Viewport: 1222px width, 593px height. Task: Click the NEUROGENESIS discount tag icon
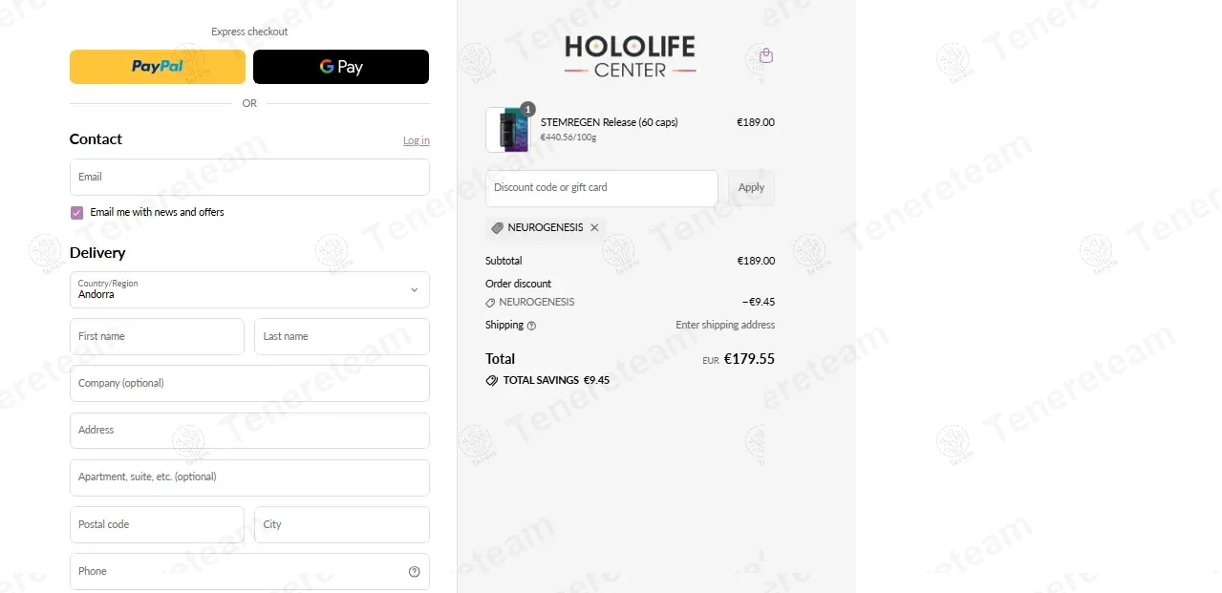[497, 228]
